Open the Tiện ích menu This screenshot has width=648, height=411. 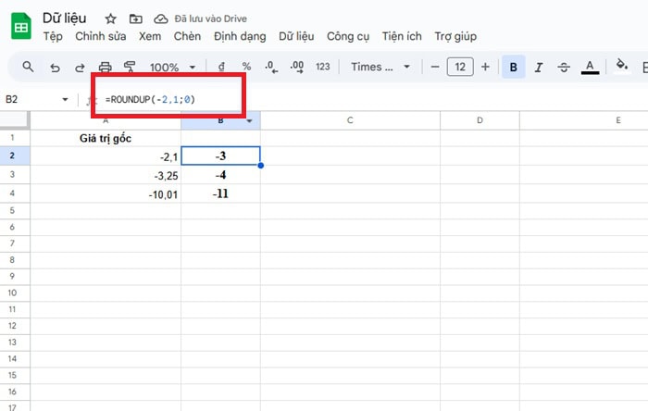402,36
